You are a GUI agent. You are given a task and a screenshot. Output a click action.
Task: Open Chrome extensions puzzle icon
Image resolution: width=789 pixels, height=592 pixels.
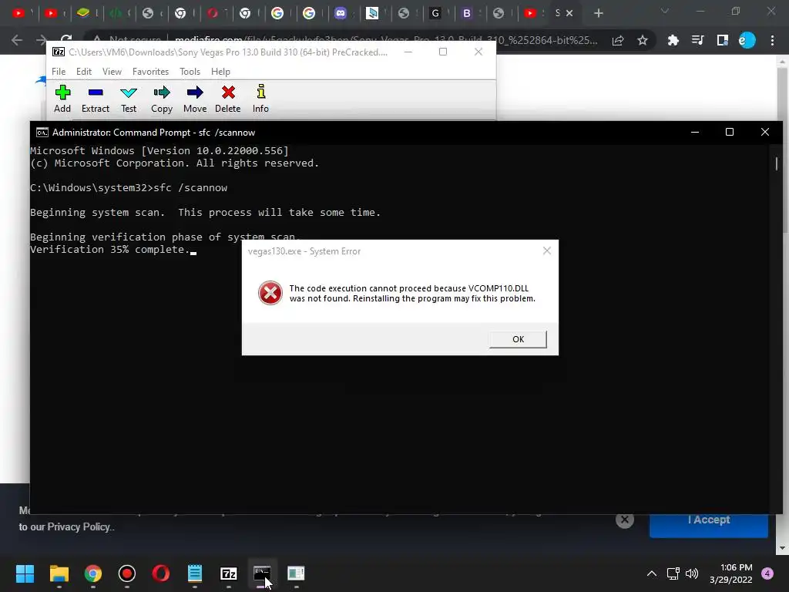point(673,40)
